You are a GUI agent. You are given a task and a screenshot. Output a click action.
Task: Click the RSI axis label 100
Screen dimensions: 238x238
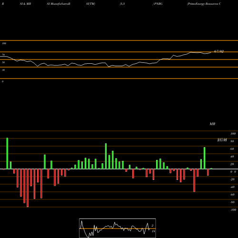(4, 43)
